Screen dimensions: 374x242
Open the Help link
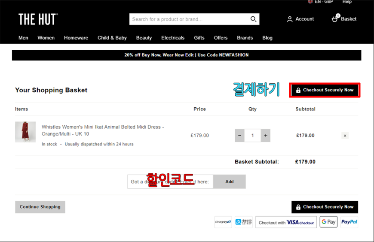347,2
